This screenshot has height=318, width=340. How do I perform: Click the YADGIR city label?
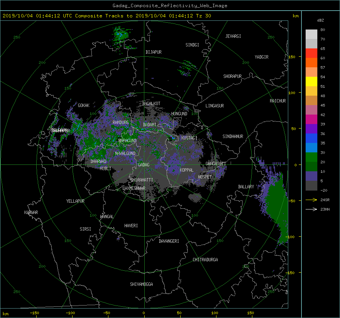click(x=261, y=57)
